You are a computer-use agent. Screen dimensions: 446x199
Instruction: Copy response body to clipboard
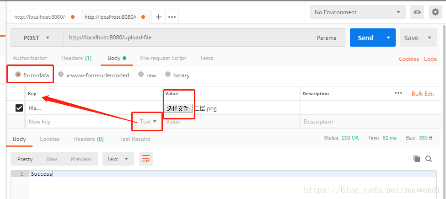click(416, 159)
